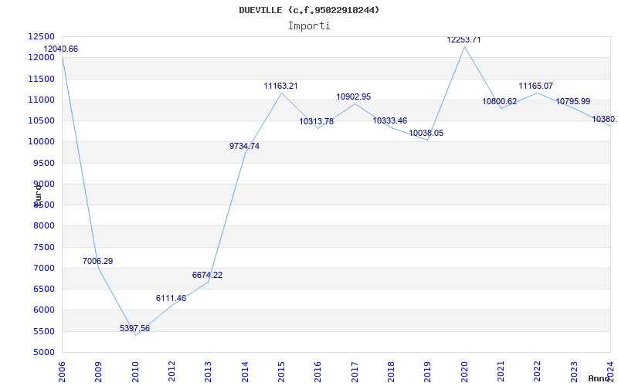The image size is (618, 386).
Task: Click the x-axis year label 2022
Action: pos(537,372)
